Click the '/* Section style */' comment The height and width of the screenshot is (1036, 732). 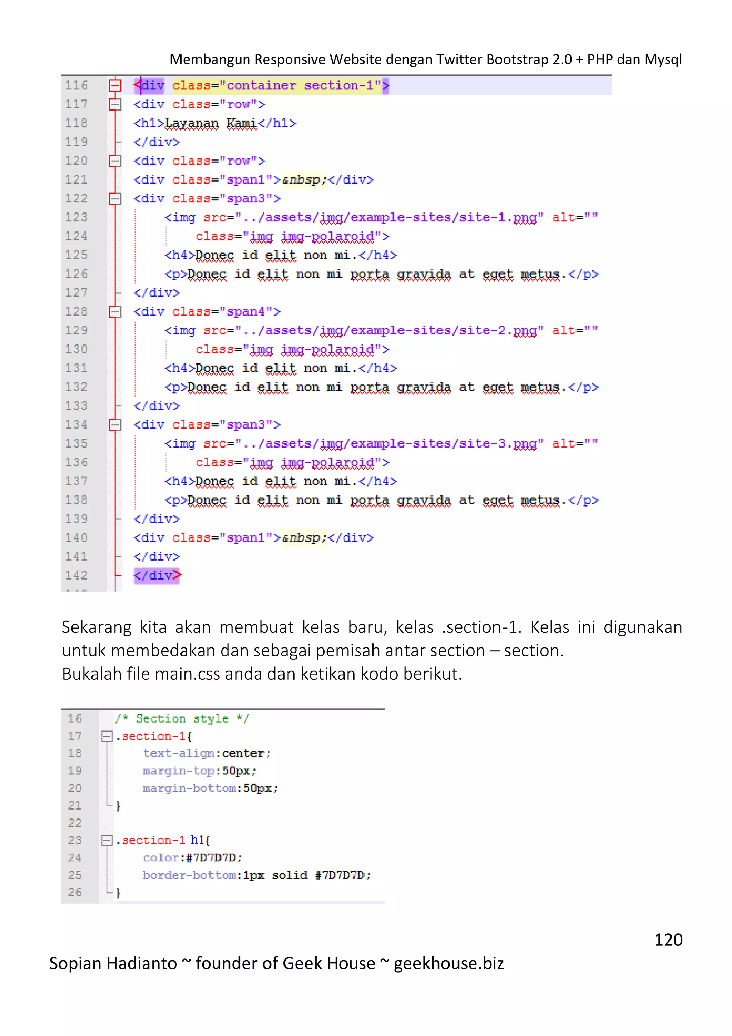click(x=182, y=718)
